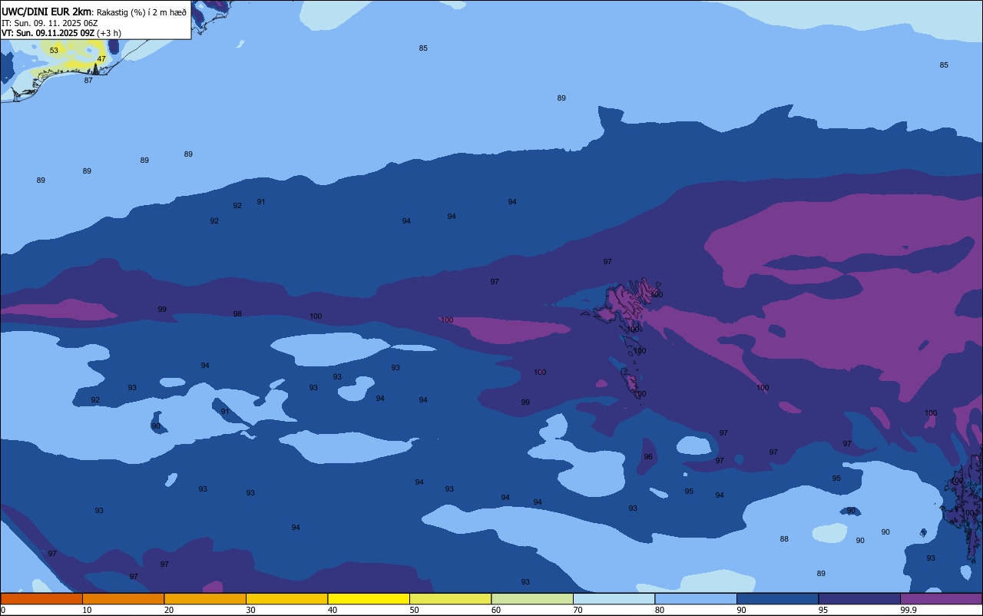Viewport: 983px width, 616px height.
Task: Click the 0–10 dark orange legend swatch
Action: (41, 598)
